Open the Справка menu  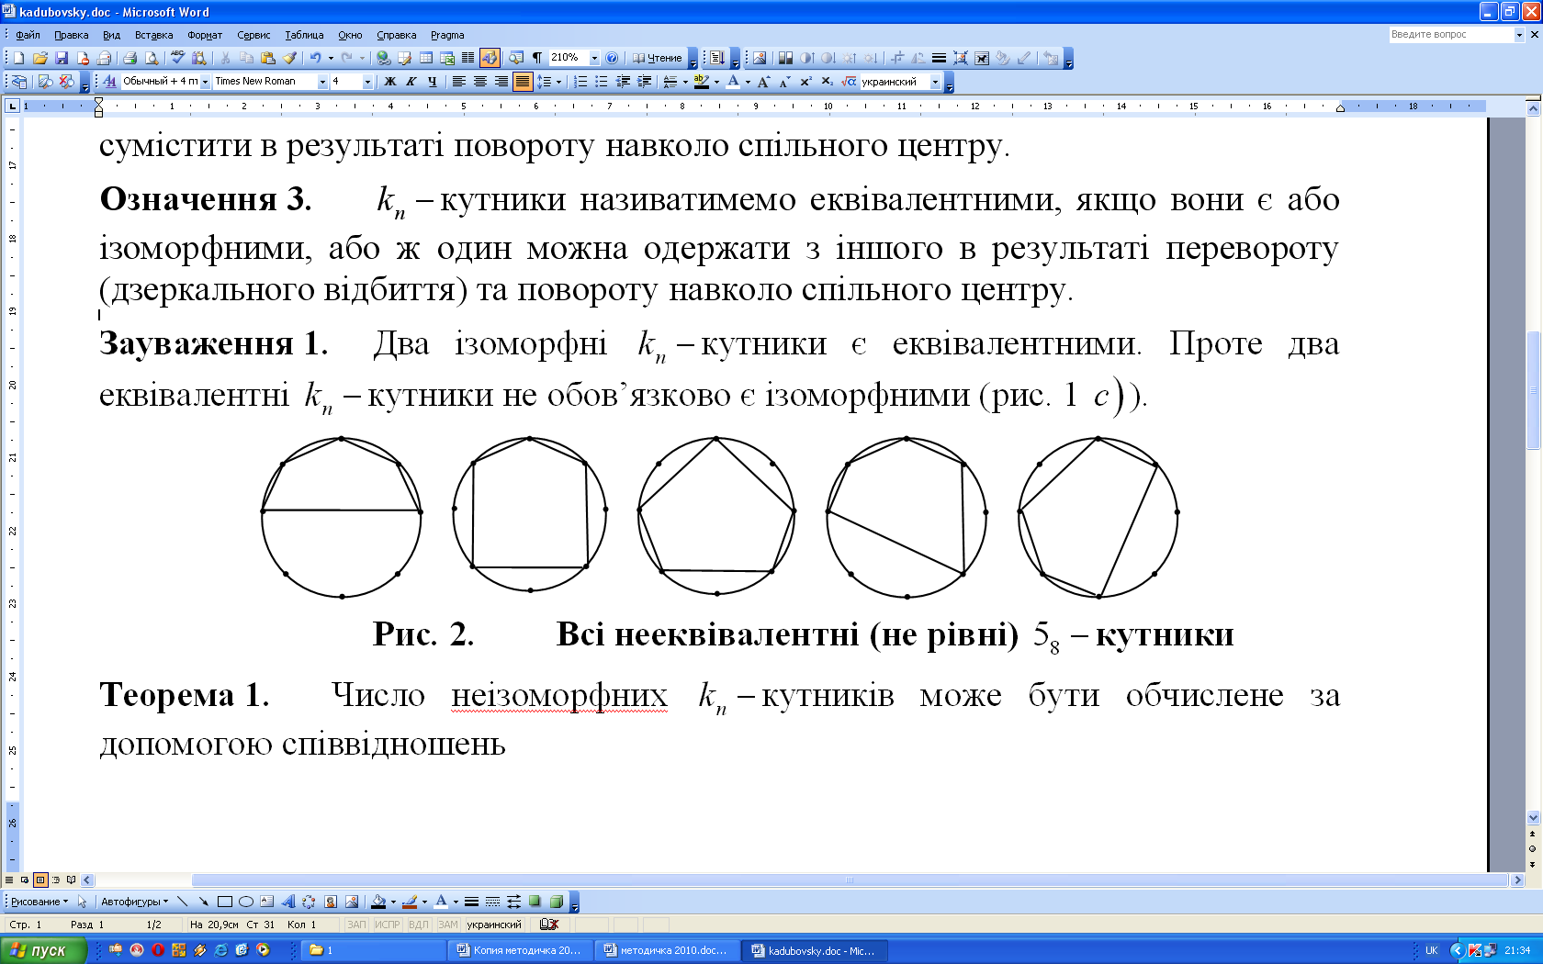tap(396, 35)
